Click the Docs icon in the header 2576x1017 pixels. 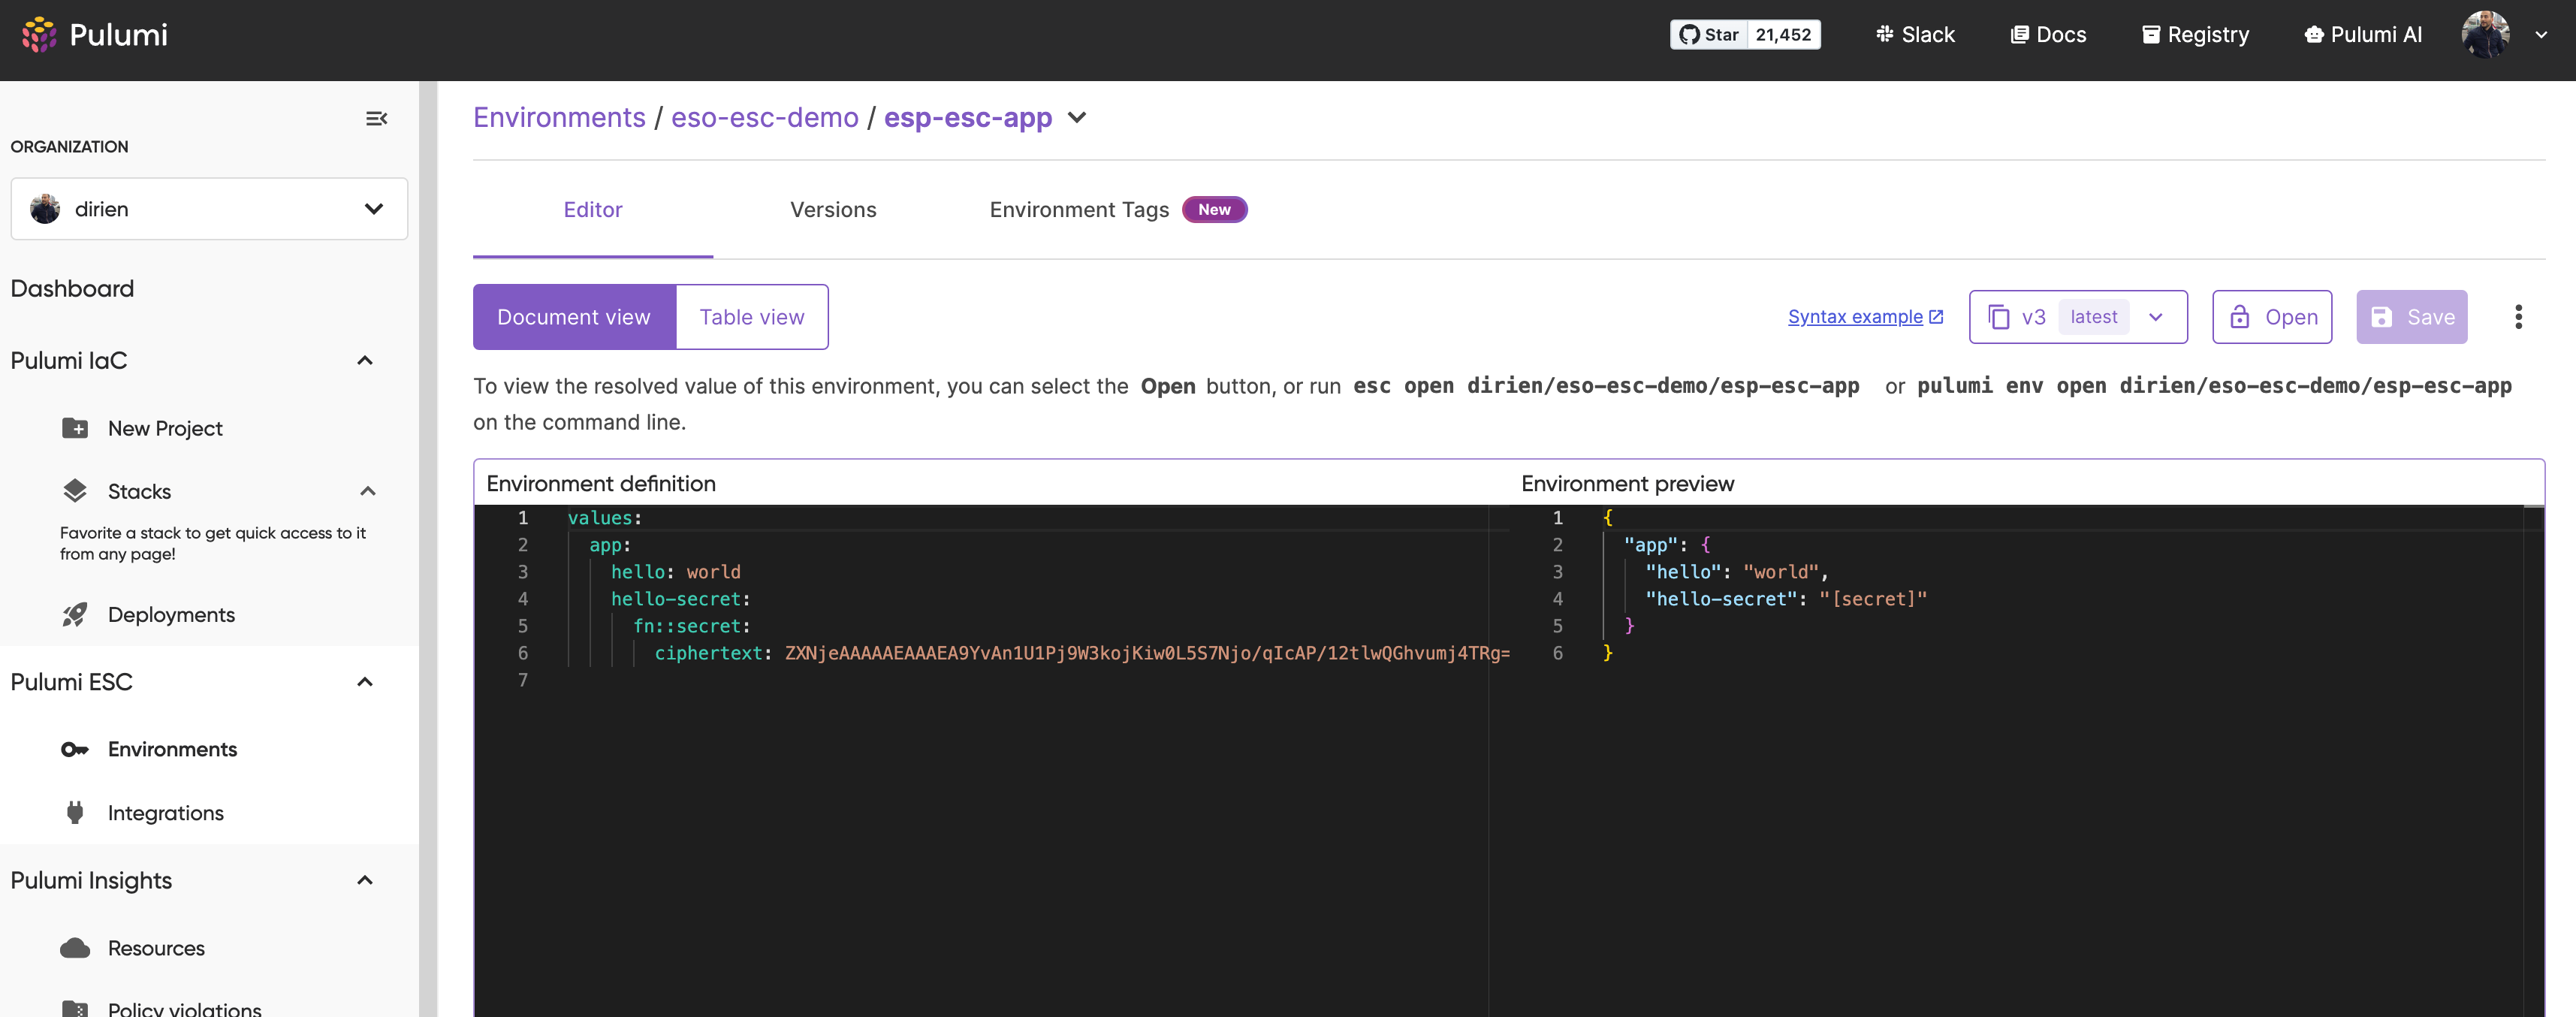[2020, 35]
